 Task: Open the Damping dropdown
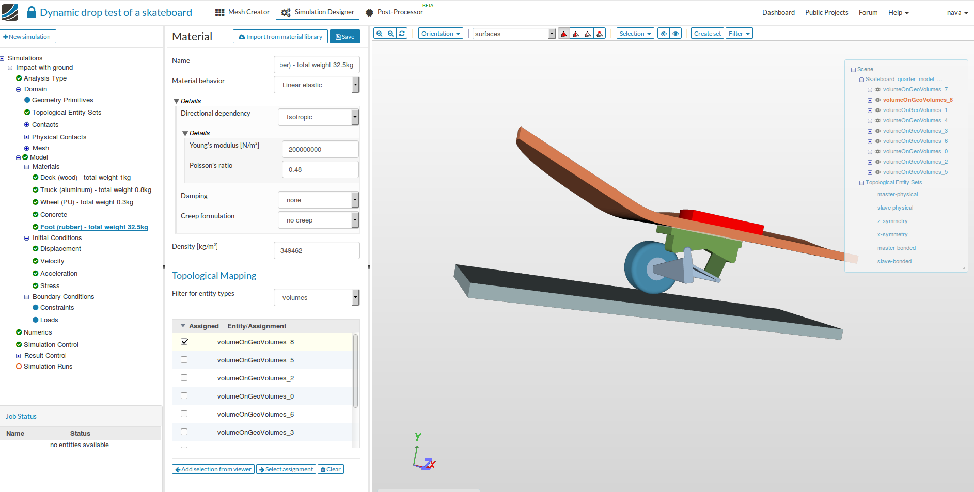pos(319,200)
